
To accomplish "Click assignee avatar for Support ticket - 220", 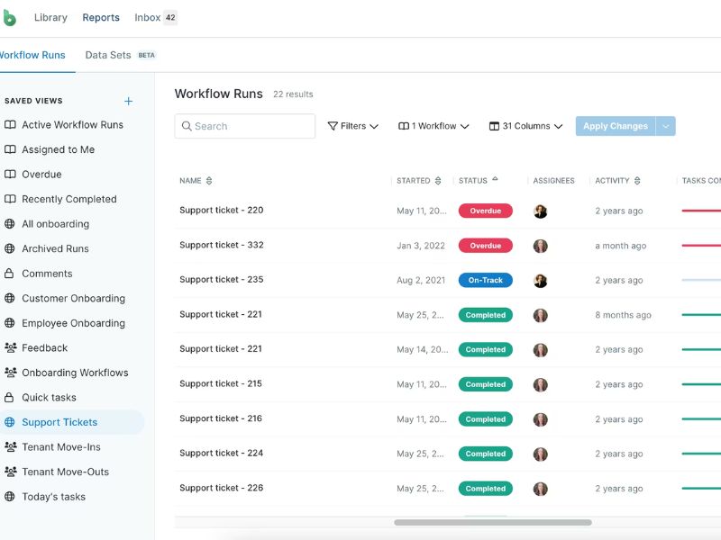I will click(541, 211).
